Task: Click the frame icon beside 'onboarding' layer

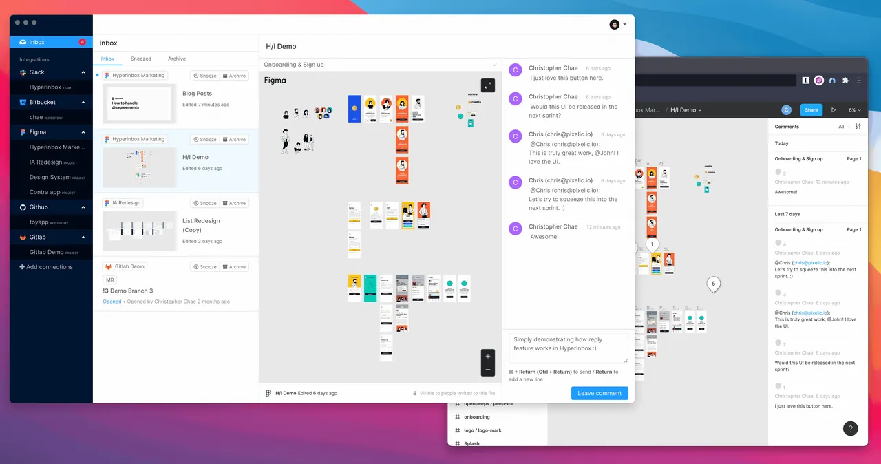Action: tap(458, 416)
